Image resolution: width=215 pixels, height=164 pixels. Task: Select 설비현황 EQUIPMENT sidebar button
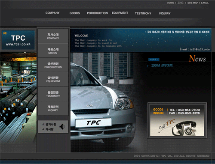coord(53,79)
